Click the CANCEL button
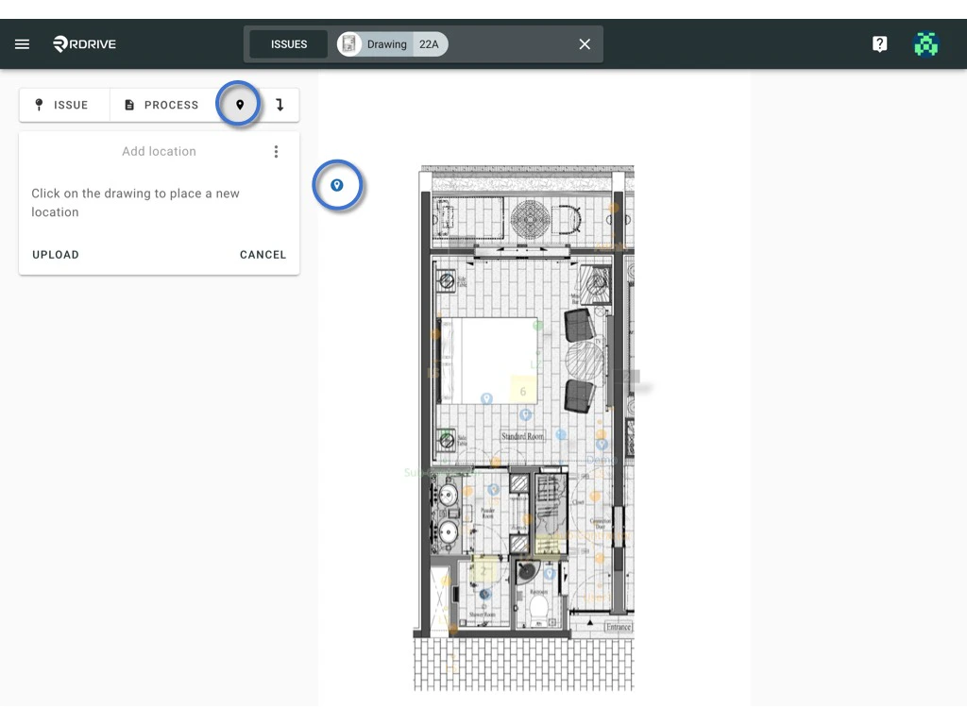Image resolution: width=967 pixels, height=725 pixels. point(263,255)
